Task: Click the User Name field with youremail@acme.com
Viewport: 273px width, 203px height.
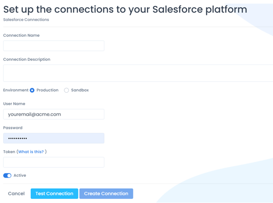Action: [x=54, y=114]
